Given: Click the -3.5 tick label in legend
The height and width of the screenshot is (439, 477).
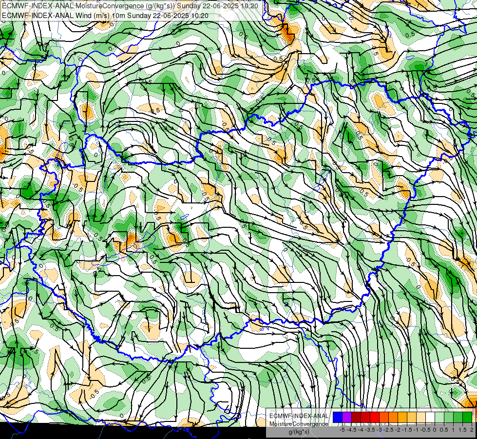Looking at the screenshot, I should [370, 430].
